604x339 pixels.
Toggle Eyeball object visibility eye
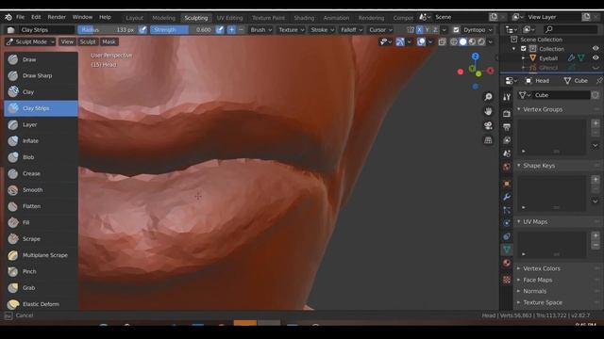click(x=596, y=58)
